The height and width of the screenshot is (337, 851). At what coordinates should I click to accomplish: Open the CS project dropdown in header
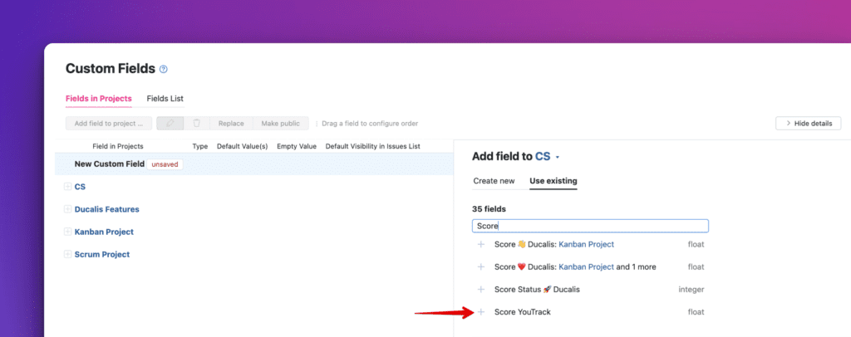pos(548,156)
